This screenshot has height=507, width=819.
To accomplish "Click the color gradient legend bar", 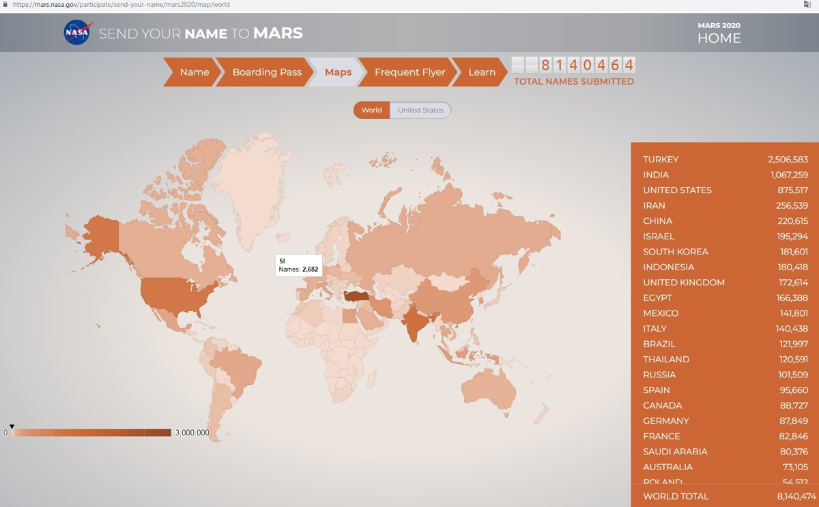I will coord(91,433).
